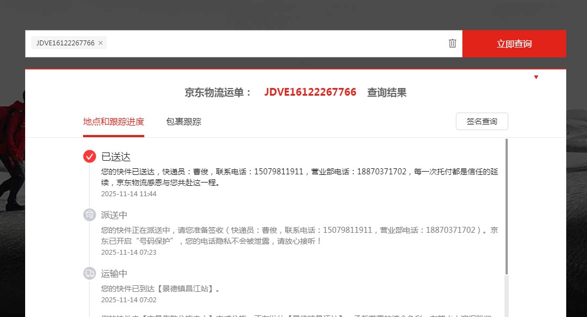Click the red tracking number in results heading

310,92
